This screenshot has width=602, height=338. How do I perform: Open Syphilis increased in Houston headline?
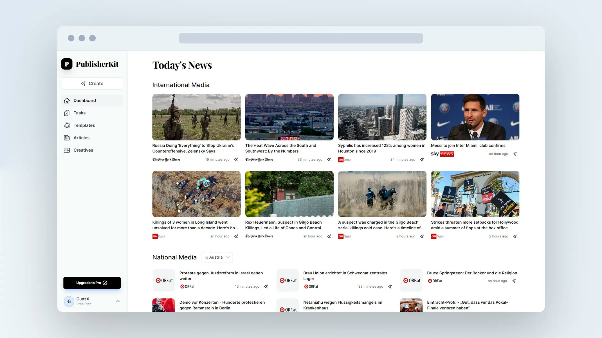tap(382, 148)
